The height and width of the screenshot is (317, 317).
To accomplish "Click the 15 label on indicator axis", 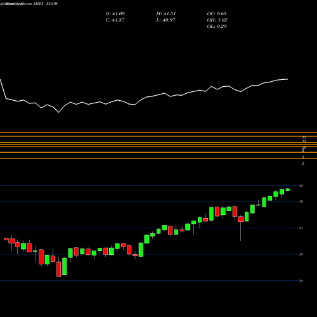I will pos(304,138).
